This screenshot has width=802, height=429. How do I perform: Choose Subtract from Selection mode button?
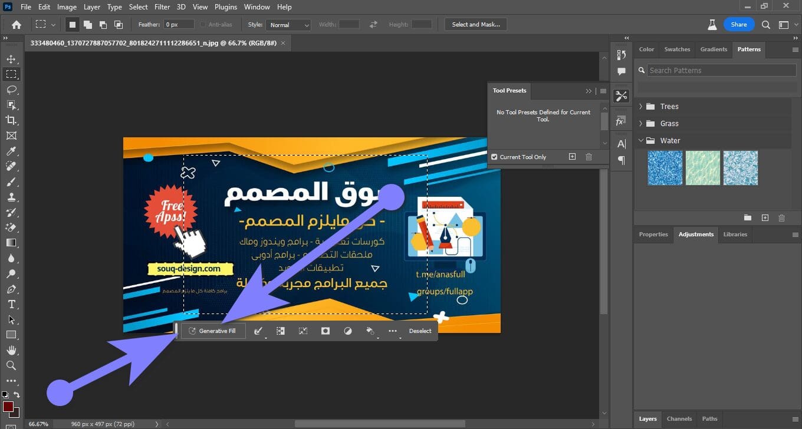coord(103,25)
